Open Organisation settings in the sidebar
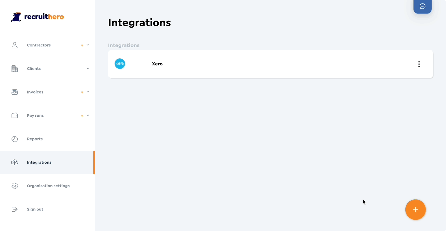Screen dimensions: 446x231 pos(47,186)
